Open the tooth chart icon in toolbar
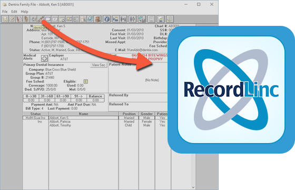 tap(5, 19)
